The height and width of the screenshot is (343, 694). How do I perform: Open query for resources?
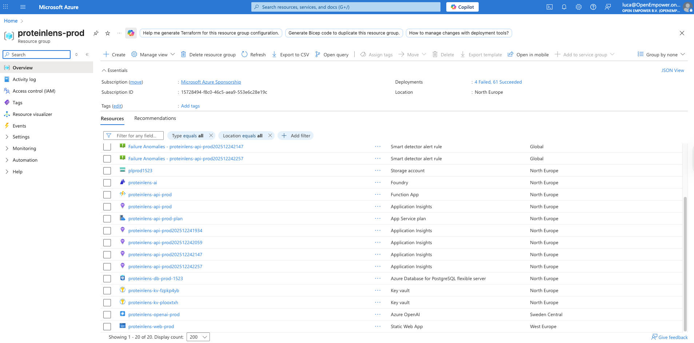[332, 55]
